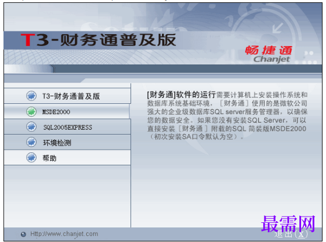Exit the installer via 退出(X)

(x=291, y=234)
